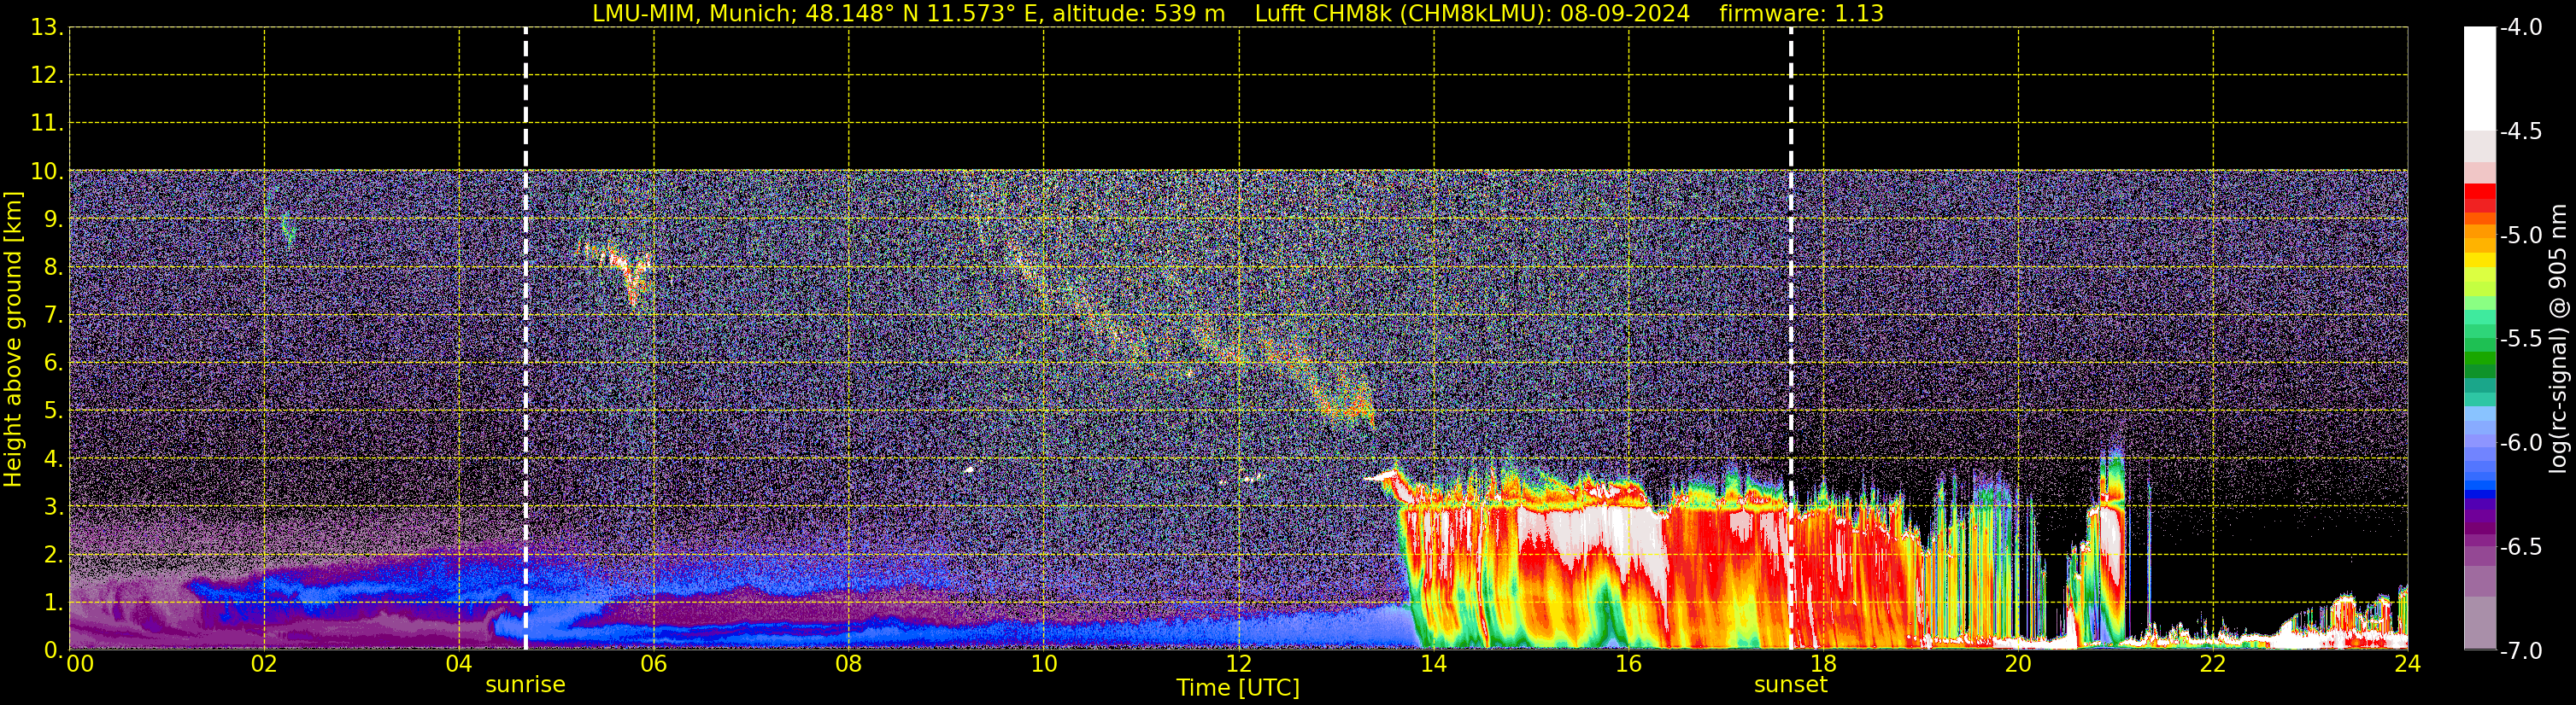2576x705 pixels.
Task: Click the height axis tick '2.'
Action: click(x=54, y=554)
